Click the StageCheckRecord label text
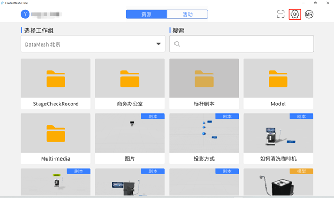 tap(56, 104)
